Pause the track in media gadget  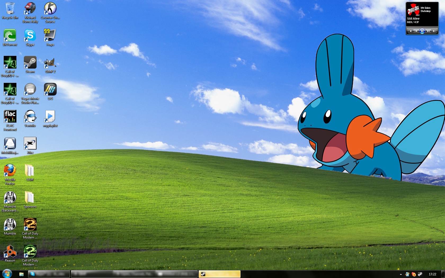point(422,31)
